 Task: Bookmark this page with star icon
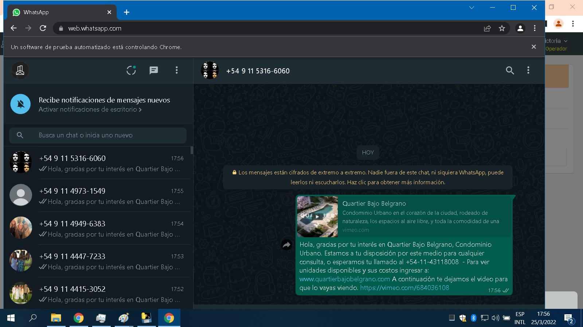point(502,28)
